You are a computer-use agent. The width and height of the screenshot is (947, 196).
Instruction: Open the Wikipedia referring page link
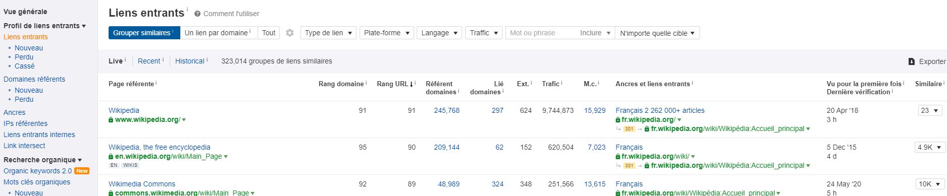click(x=124, y=110)
